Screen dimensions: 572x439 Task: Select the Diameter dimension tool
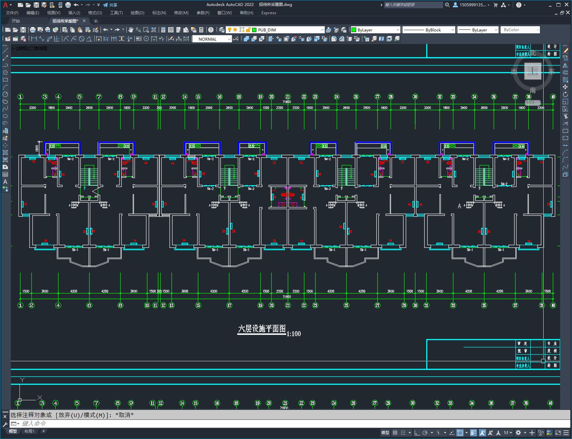(x=82, y=39)
